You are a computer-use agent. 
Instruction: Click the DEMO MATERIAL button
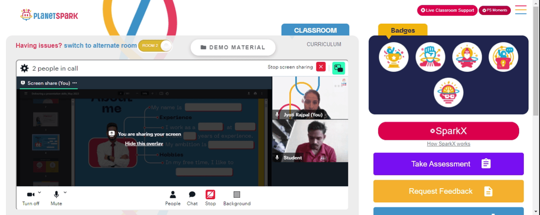pyautogui.click(x=233, y=48)
